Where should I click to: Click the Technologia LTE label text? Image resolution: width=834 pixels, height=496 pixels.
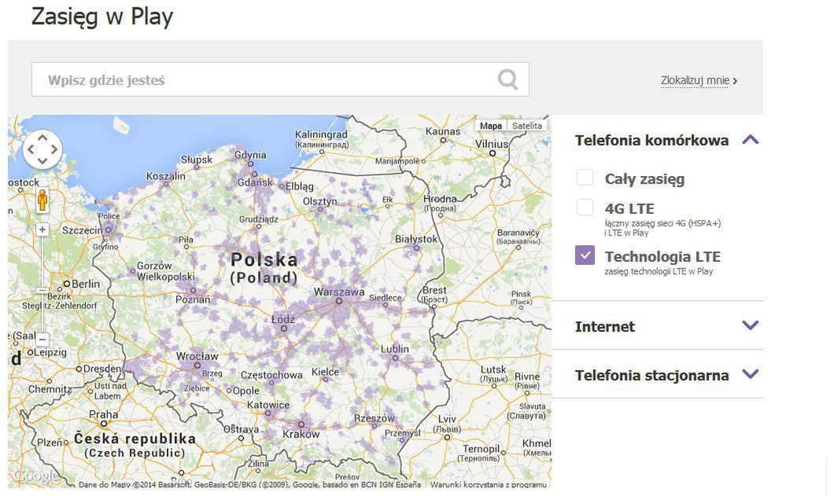pyautogui.click(x=662, y=257)
